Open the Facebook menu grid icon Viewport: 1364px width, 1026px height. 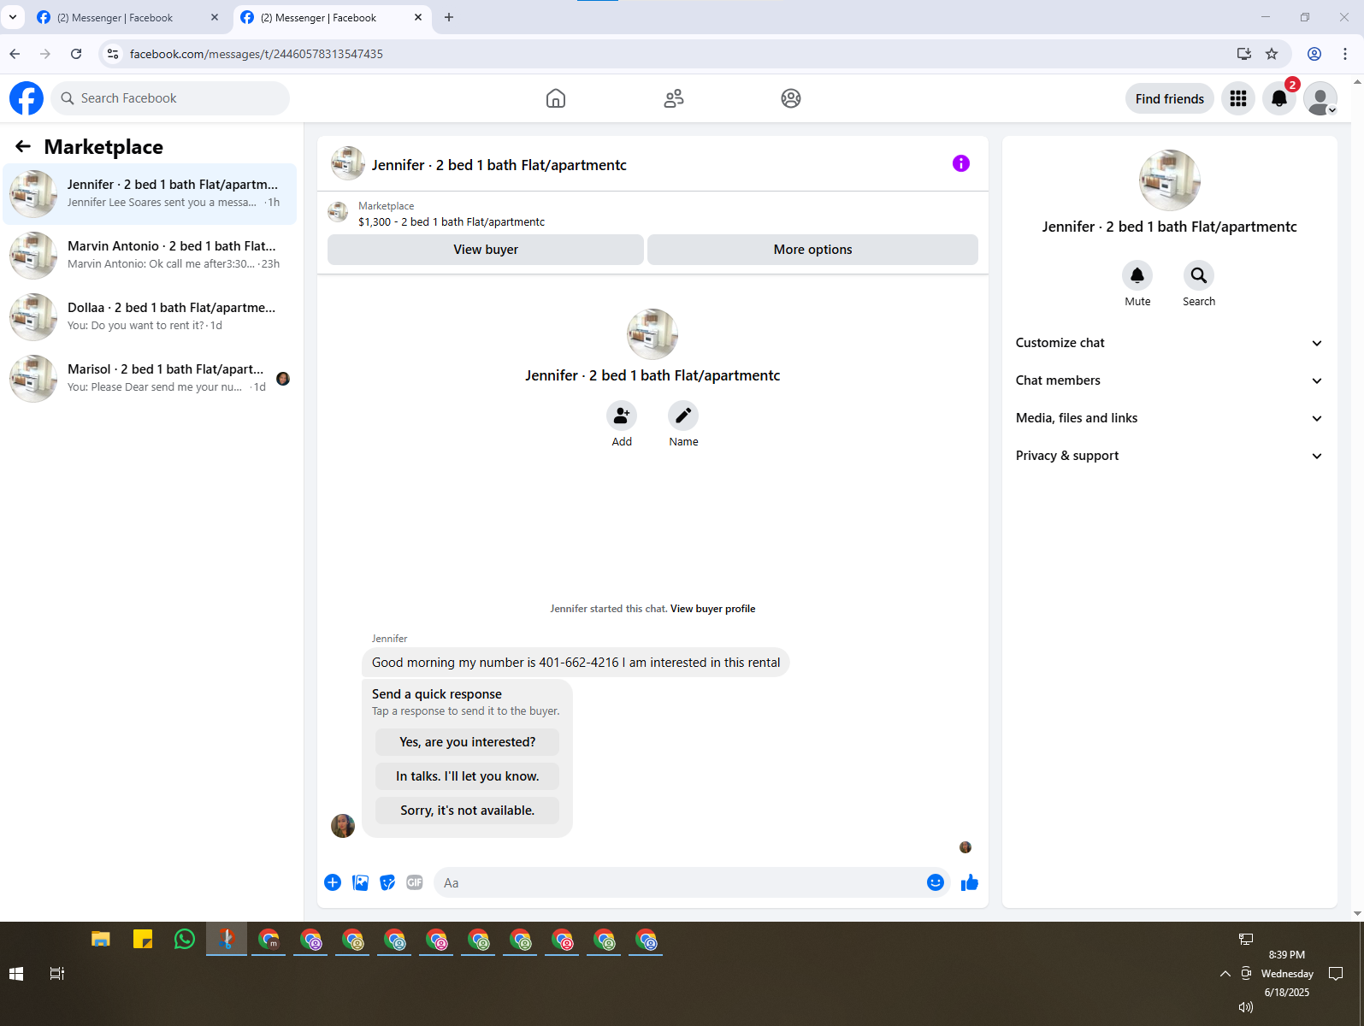tap(1238, 98)
